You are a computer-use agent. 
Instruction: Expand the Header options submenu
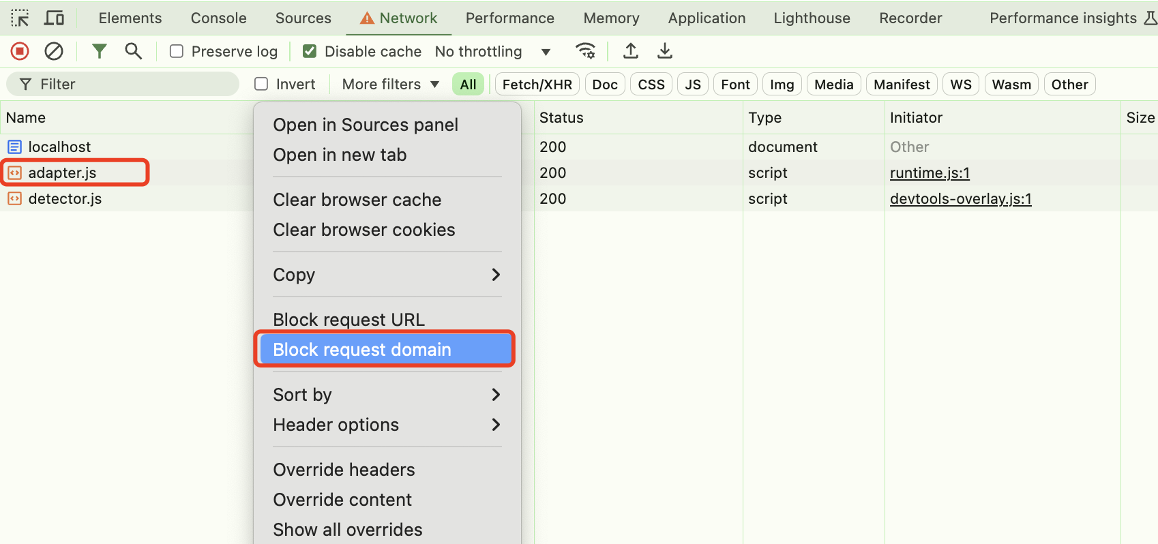[387, 425]
